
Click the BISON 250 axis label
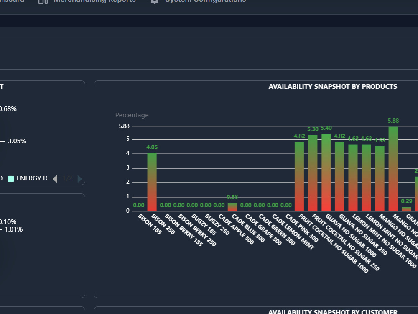[x=163, y=224]
